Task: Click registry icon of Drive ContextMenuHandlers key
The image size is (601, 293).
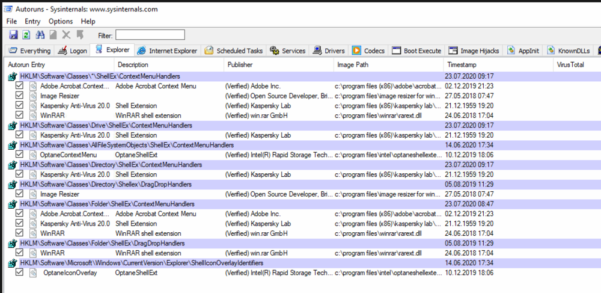Action: point(13,125)
